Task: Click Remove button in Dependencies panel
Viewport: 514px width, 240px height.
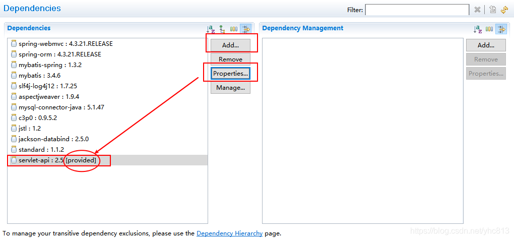Action: pos(230,59)
